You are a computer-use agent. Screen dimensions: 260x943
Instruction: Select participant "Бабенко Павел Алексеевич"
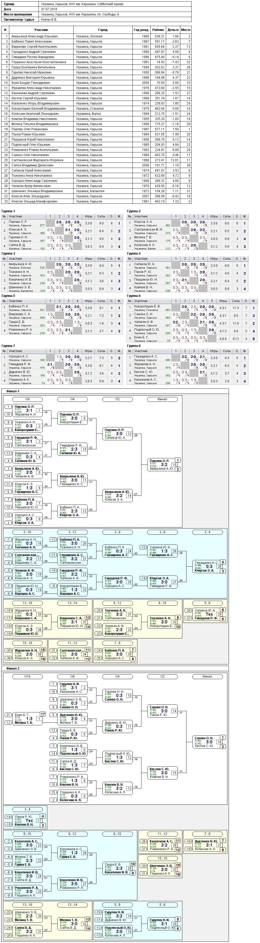pyautogui.click(x=31, y=41)
